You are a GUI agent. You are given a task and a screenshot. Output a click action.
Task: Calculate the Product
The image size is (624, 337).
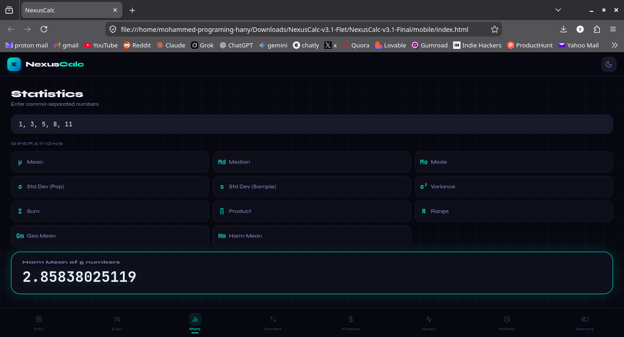312,211
